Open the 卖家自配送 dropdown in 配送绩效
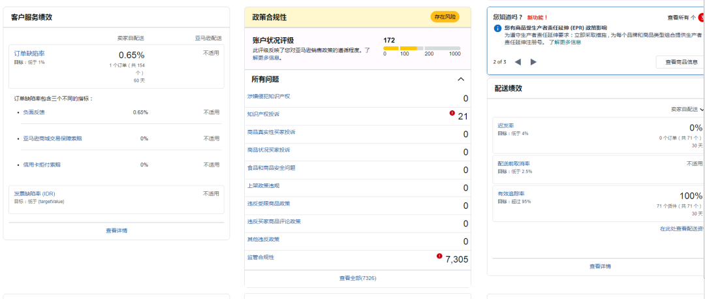 click(x=687, y=109)
